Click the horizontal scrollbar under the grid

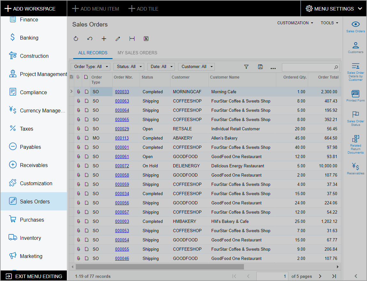pos(160,267)
